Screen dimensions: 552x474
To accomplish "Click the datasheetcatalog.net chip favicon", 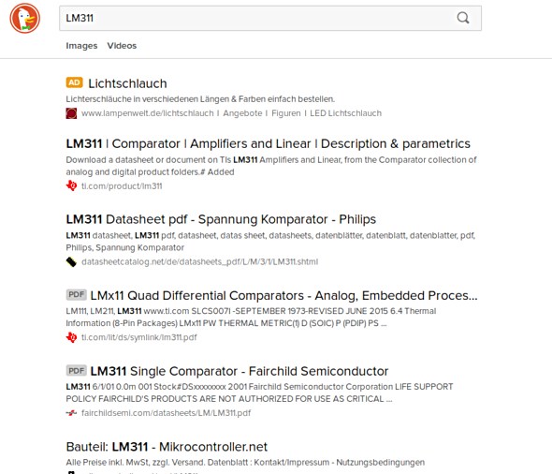I will coord(71,262).
